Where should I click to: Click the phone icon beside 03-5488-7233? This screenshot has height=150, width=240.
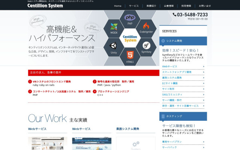point(174,14)
